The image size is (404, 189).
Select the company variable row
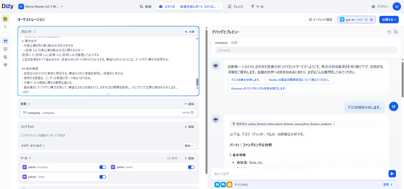[108, 113]
